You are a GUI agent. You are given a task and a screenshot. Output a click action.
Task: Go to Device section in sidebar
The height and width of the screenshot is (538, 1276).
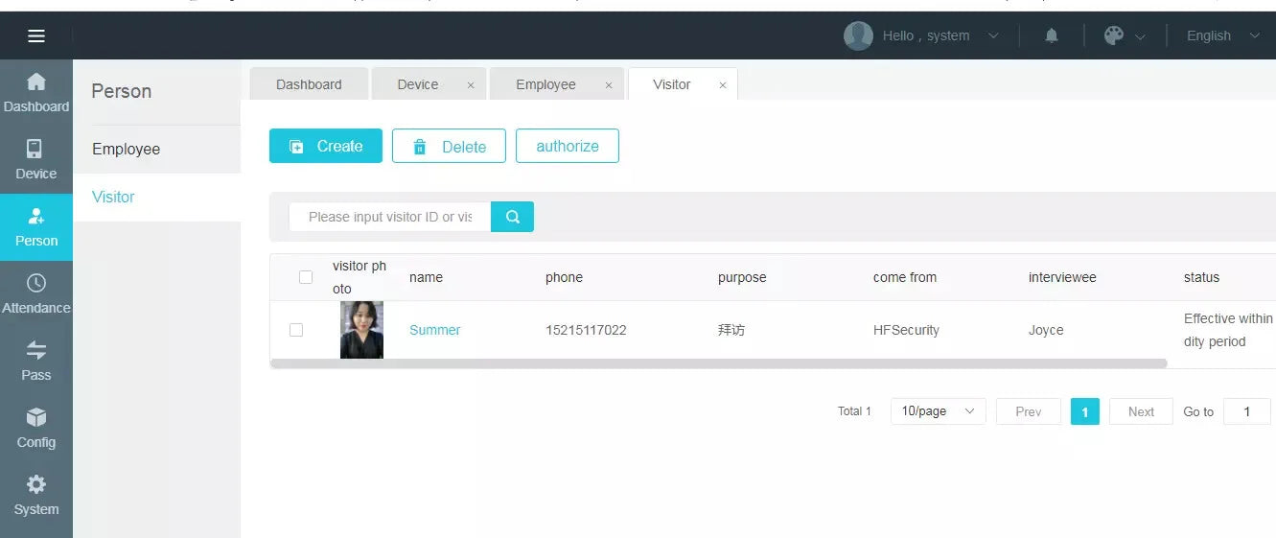click(x=36, y=159)
